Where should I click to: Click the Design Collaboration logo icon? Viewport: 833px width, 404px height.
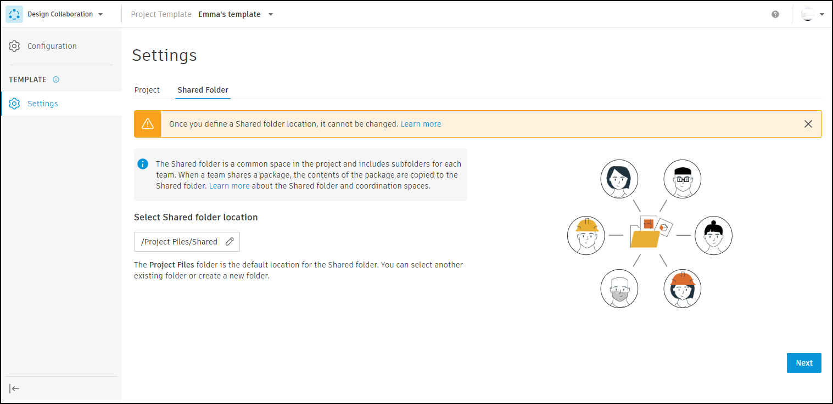tap(14, 14)
